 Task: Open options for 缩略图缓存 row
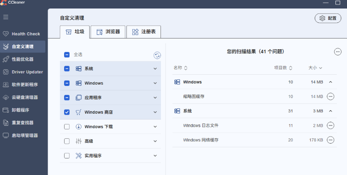click(x=330, y=97)
